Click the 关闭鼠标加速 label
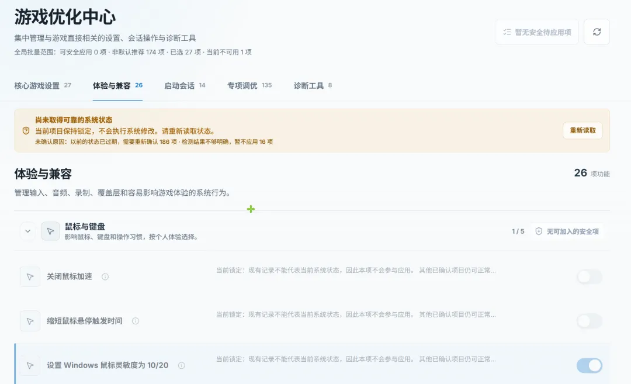631x384 pixels. pos(69,276)
